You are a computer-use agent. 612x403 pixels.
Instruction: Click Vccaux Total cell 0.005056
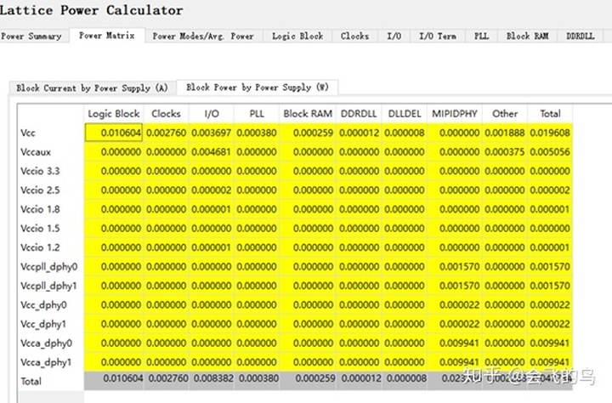[550, 152]
